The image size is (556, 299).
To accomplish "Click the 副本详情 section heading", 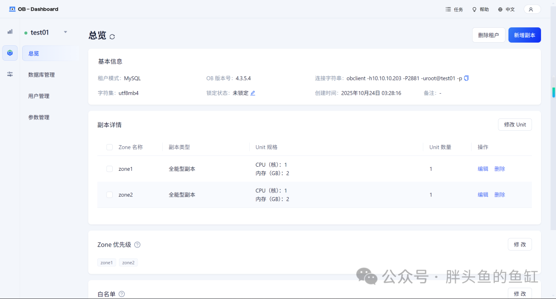I will click(110, 125).
